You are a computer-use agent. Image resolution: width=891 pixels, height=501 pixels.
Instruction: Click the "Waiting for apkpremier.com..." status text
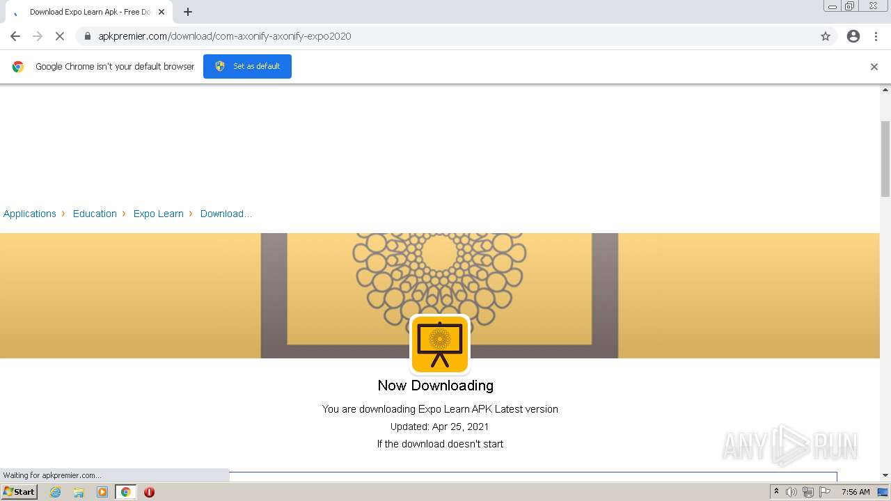52,475
